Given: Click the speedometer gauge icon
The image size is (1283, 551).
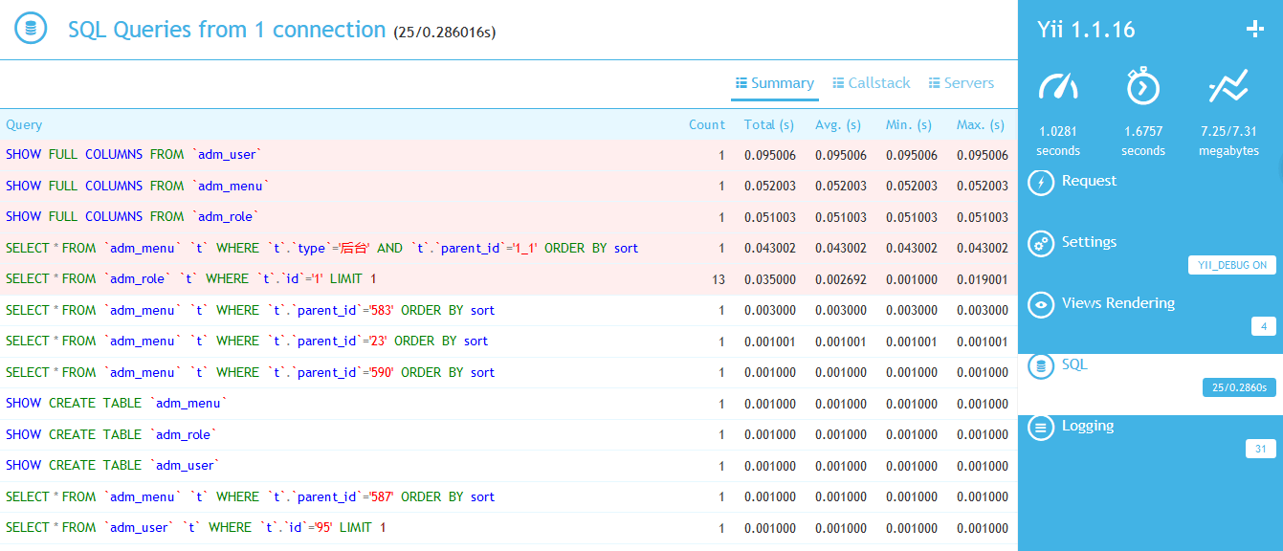Looking at the screenshot, I should (1058, 88).
